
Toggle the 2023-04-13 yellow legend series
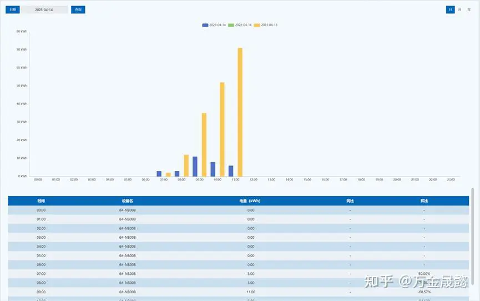pyautogui.click(x=266, y=25)
